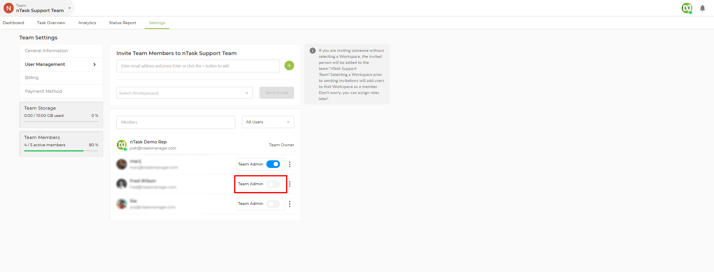Click the info icon in tip box
Screen dimensions: 714x272
[313, 51]
